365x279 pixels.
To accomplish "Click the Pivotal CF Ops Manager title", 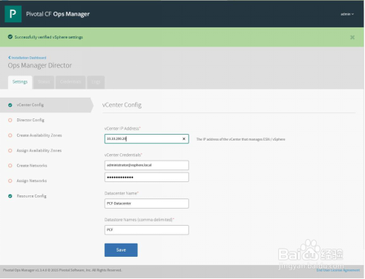I will point(58,14).
